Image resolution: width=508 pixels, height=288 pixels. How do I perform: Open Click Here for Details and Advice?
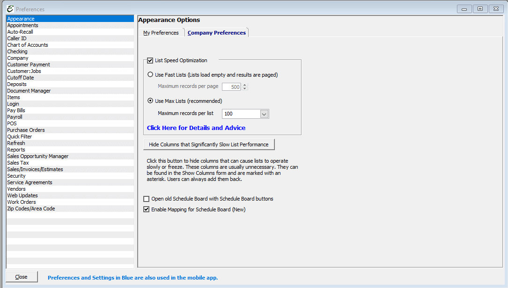pyautogui.click(x=196, y=128)
